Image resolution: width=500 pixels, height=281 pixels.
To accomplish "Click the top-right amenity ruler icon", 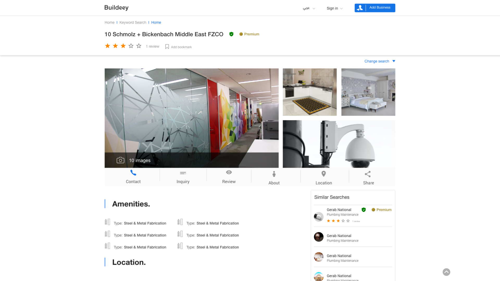I will click(180, 222).
